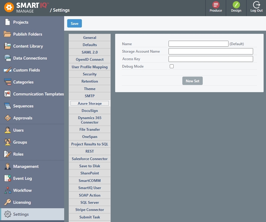Screen dimensions: 266x222
Task: Focus the Access Key input field
Action: tap(211, 59)
